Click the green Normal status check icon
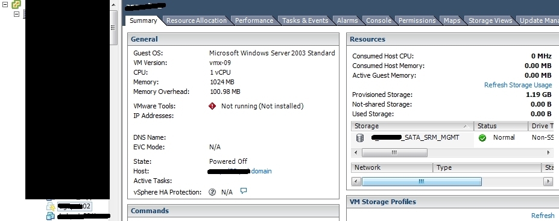The width and height of the screenshot is (559, 221). 482,138
